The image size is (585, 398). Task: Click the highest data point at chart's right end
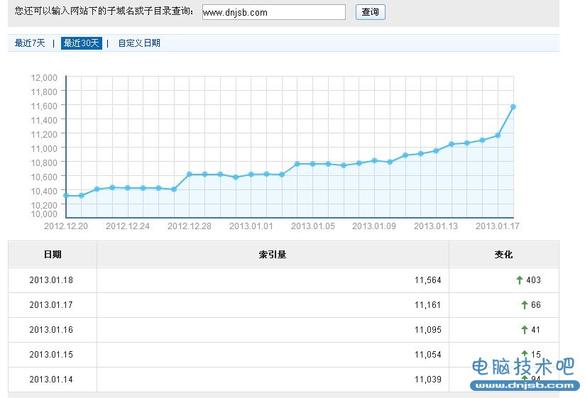(513, 107)
